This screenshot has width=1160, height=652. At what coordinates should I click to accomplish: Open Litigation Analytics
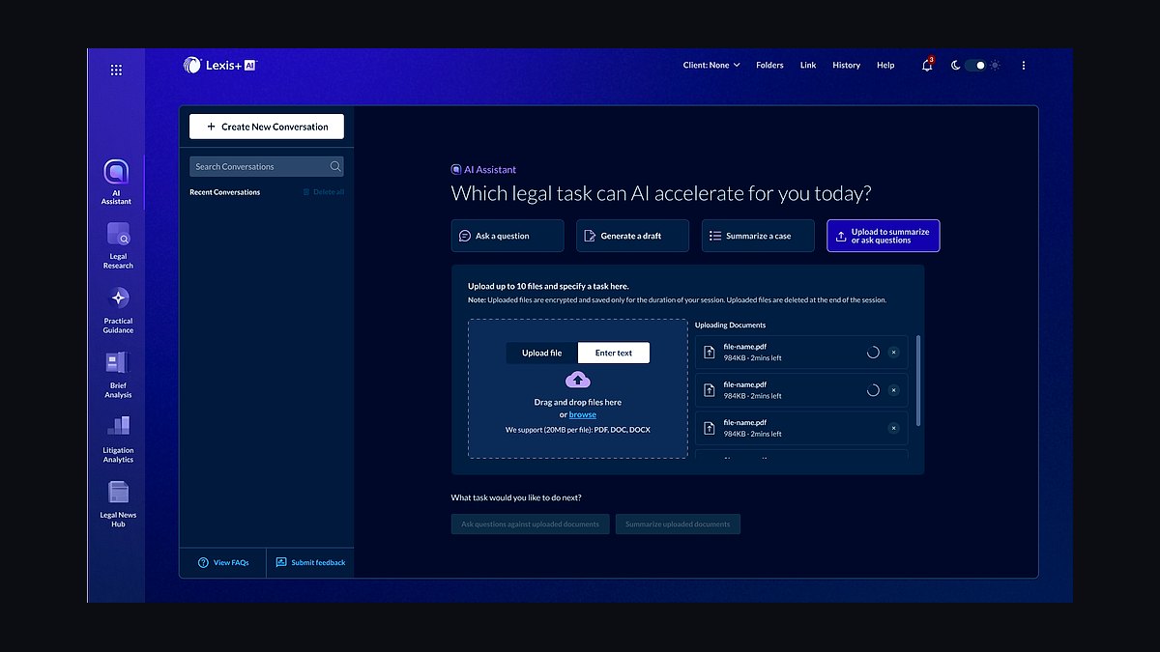[x=118, y=440]
